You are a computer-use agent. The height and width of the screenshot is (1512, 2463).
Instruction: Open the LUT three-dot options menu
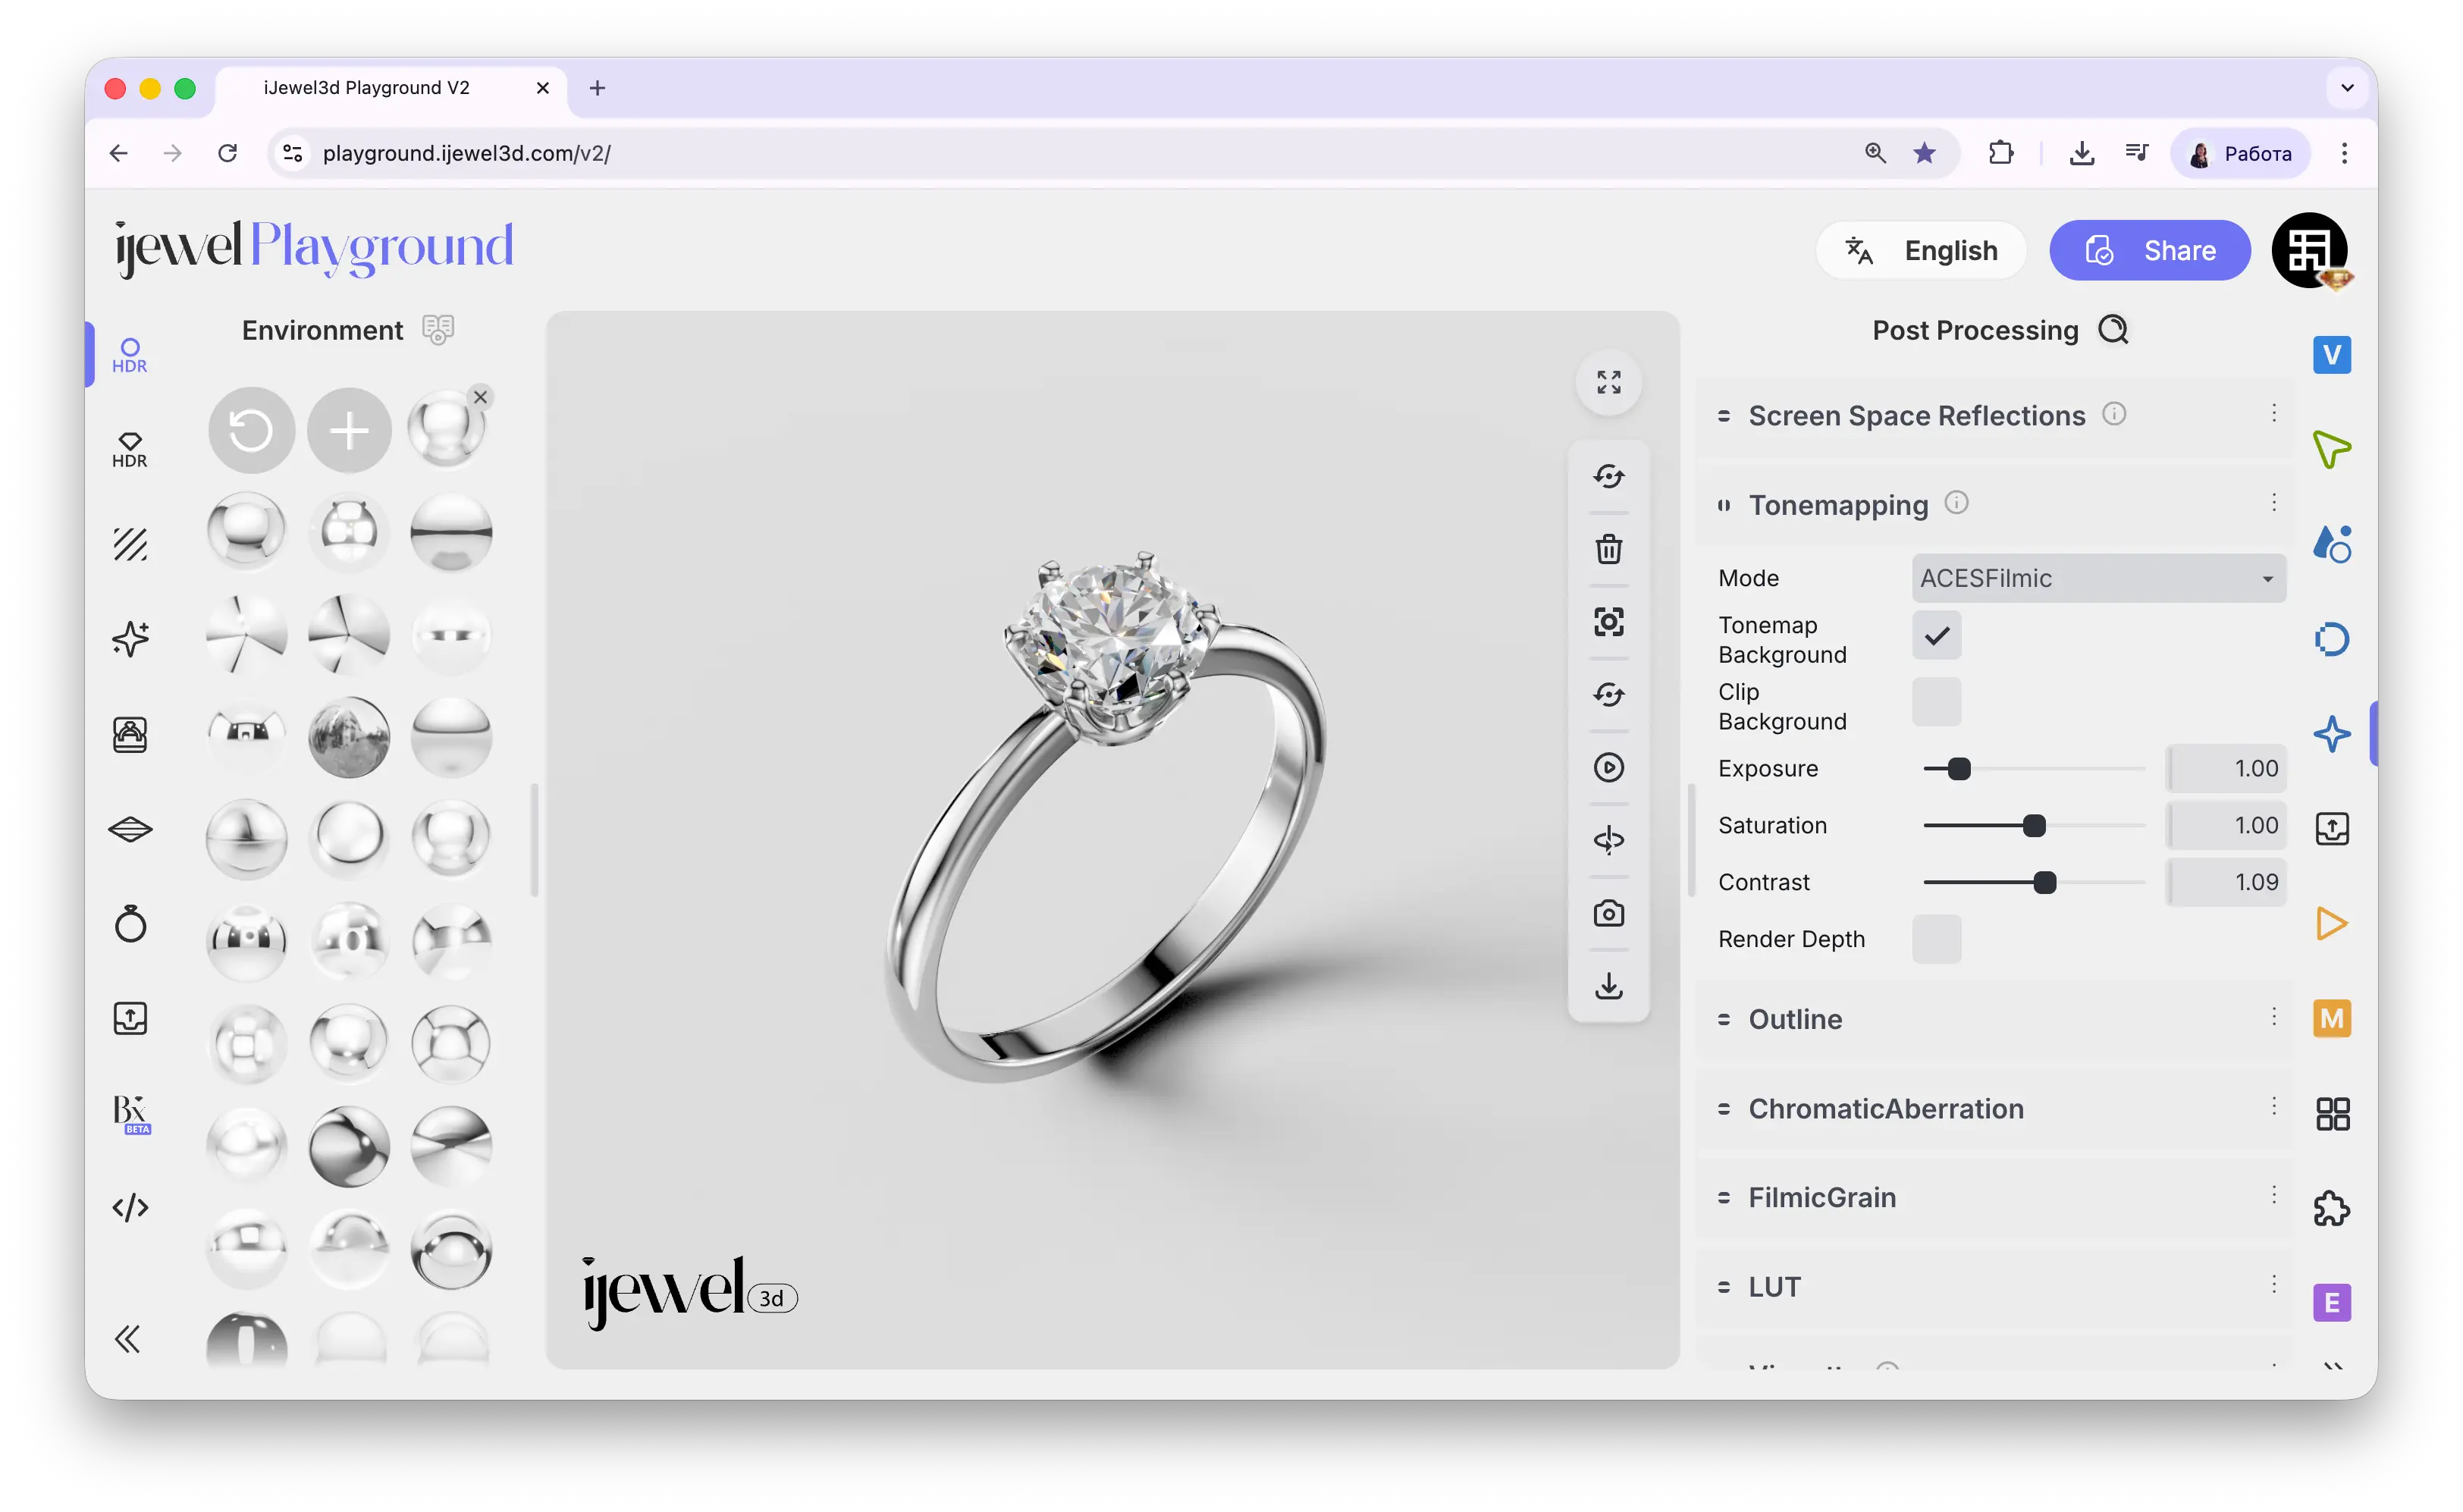click(2273, 1283)
